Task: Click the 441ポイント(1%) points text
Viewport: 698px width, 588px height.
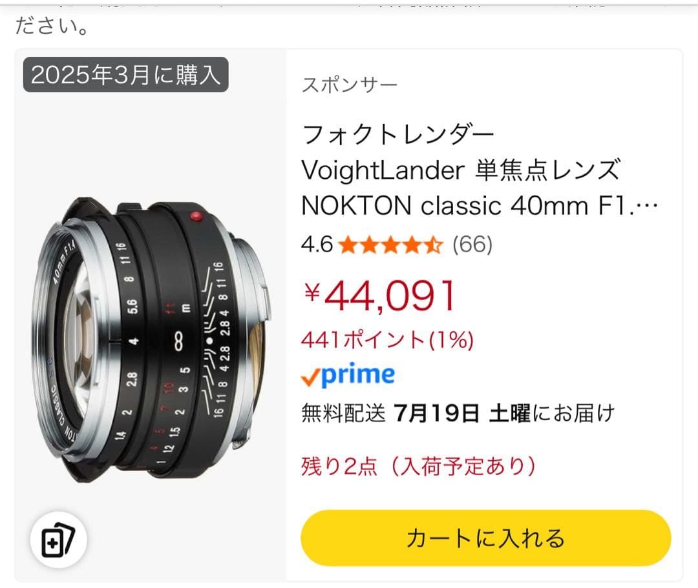Action: 387,340
